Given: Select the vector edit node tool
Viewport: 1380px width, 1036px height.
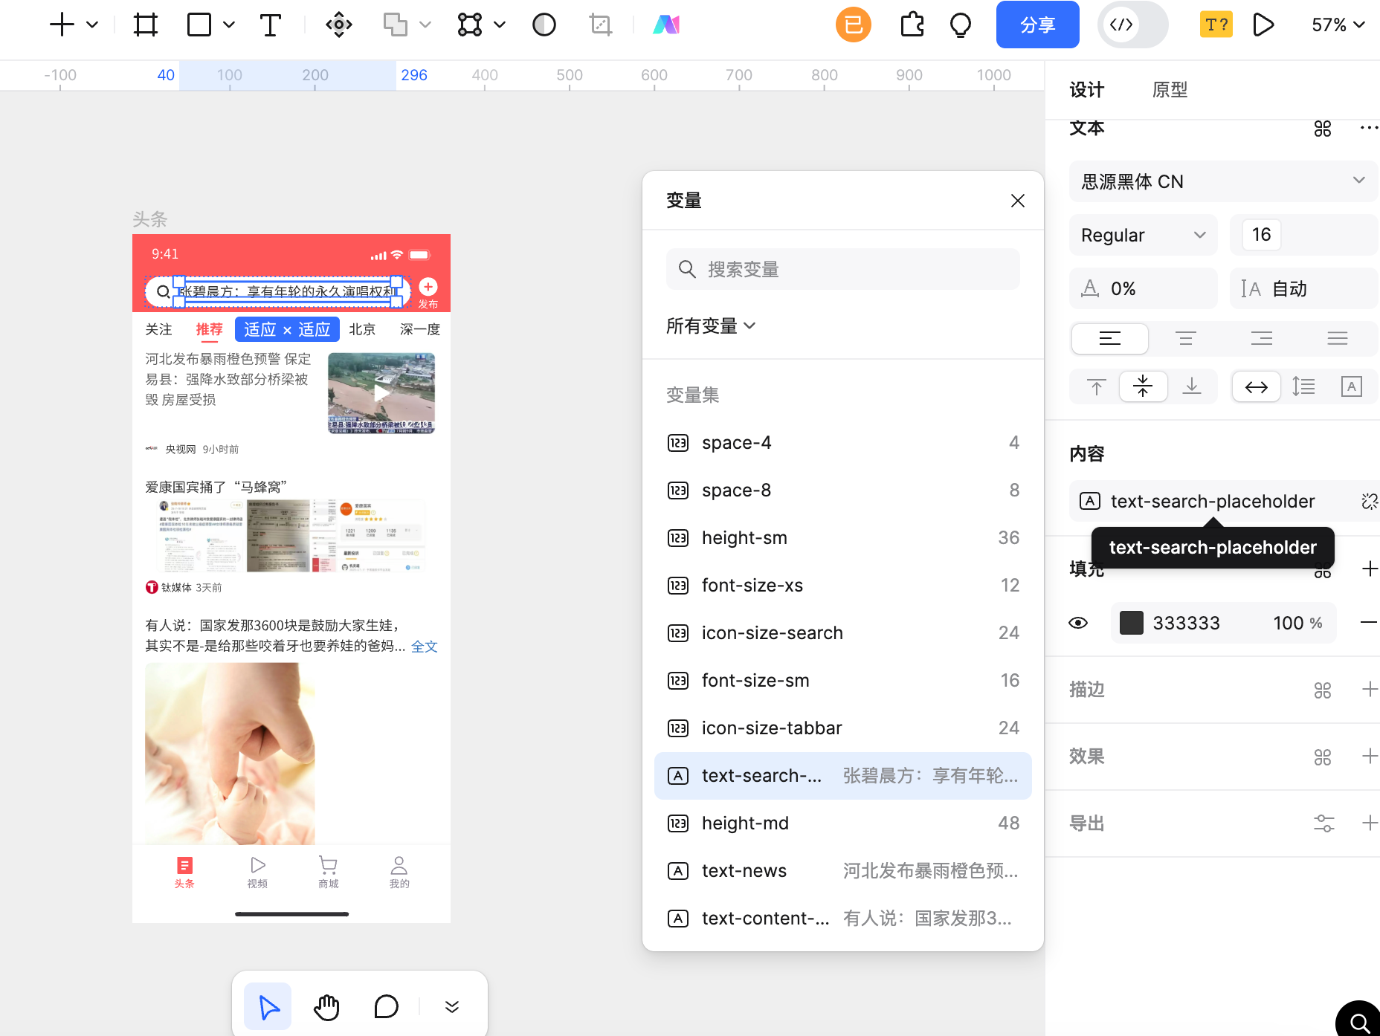Looking at the screenshot, I should coord(470,25).
